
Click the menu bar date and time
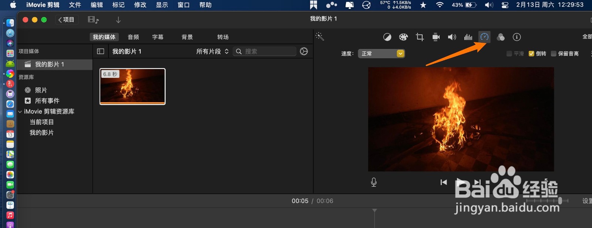pos(550,5)
